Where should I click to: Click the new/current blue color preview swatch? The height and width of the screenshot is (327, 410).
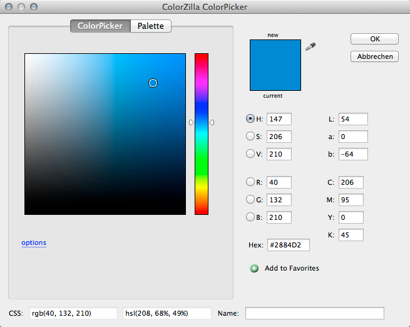(275, 65)
